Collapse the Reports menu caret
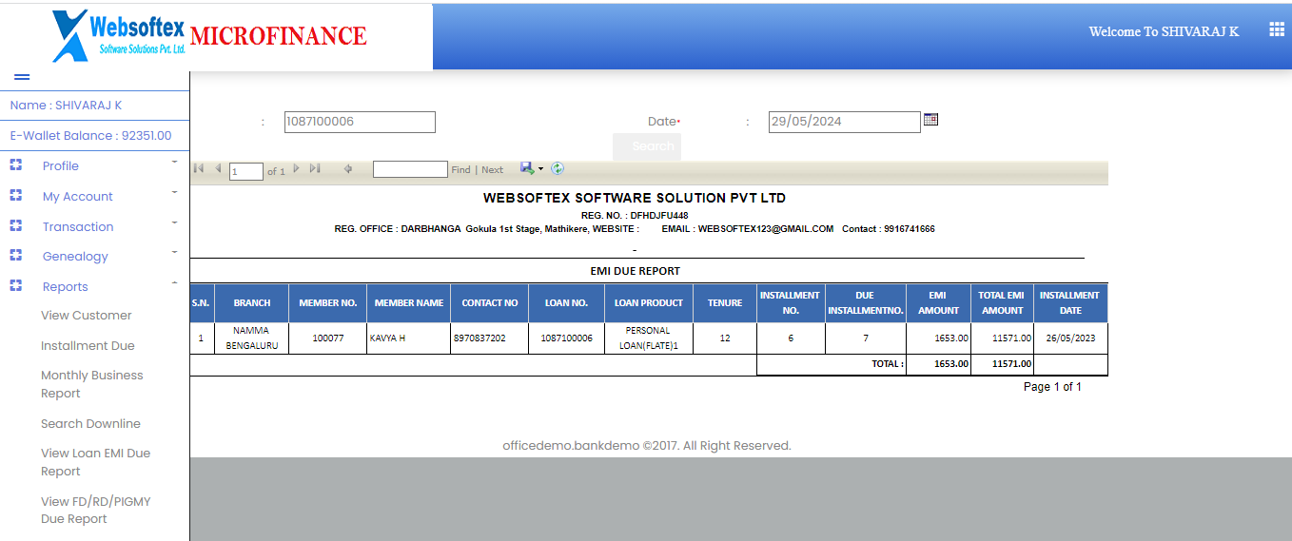This screenshot has height=541, width=1292. point(175,283)
